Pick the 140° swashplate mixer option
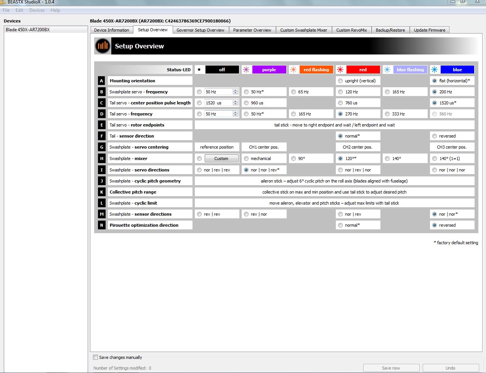The width and height of the screenshot is (486, 373). tap(387, 158)
